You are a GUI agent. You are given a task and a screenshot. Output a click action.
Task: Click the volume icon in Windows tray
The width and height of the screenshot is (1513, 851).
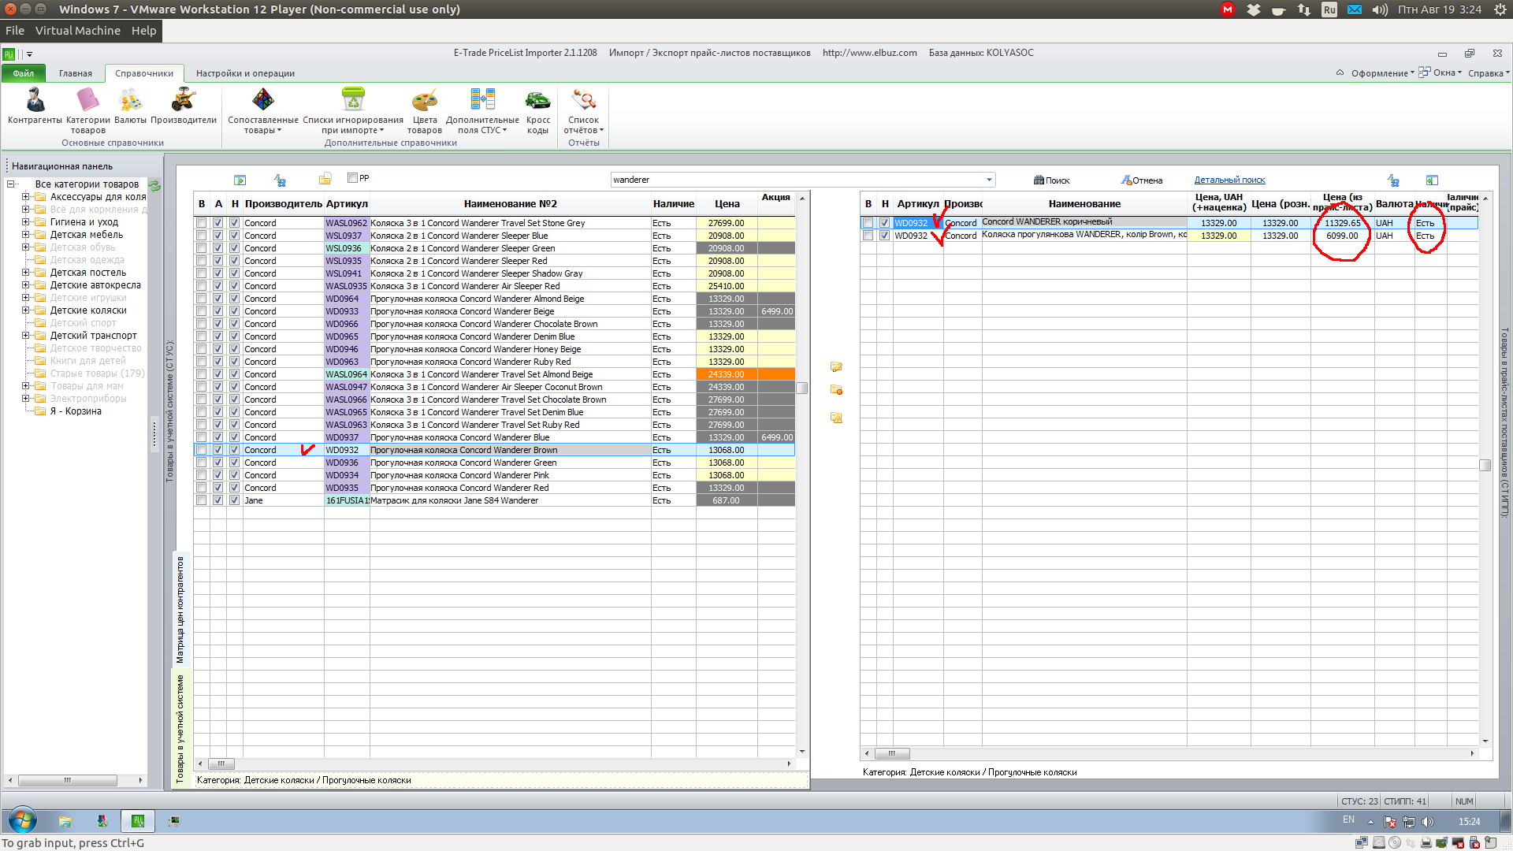pos(1428,822)
